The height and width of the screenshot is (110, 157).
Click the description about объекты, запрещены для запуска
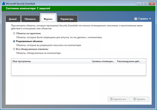pos(59,37)
